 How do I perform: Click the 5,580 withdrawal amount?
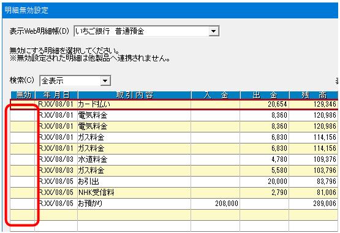pos(279,170)
